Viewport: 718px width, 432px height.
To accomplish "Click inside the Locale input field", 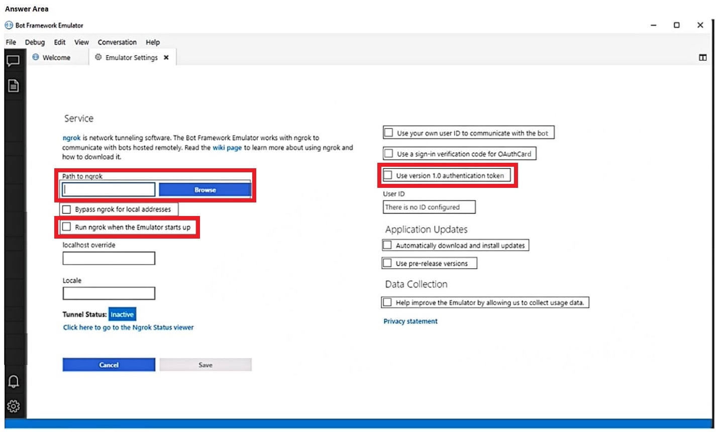I will click(x=108, y=293).
